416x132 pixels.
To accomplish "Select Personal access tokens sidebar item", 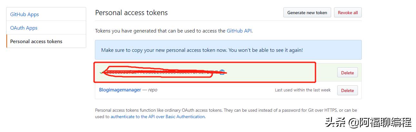I will point(36,41).
